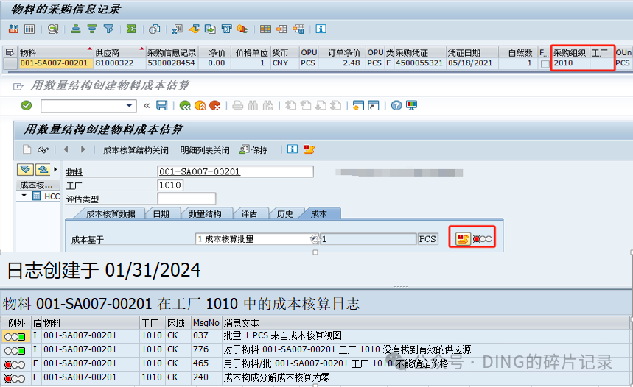Viewport: 633px width, 387px height.
Task: Select the 成本 tab
Action: coord(319,213)
